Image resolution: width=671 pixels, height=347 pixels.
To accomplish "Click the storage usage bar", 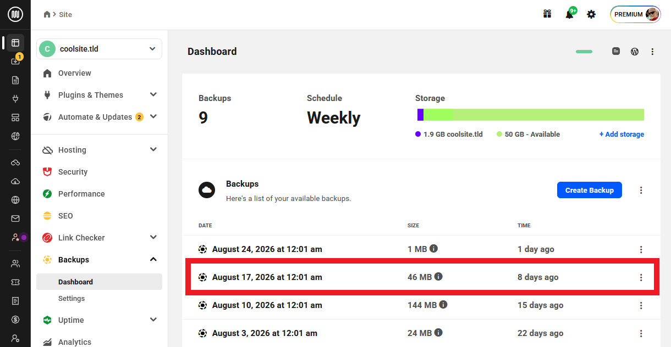I will (531, 115).
